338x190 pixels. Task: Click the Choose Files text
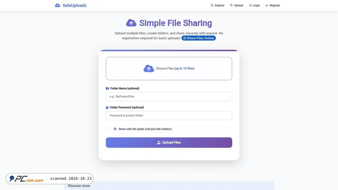(165, 68)
